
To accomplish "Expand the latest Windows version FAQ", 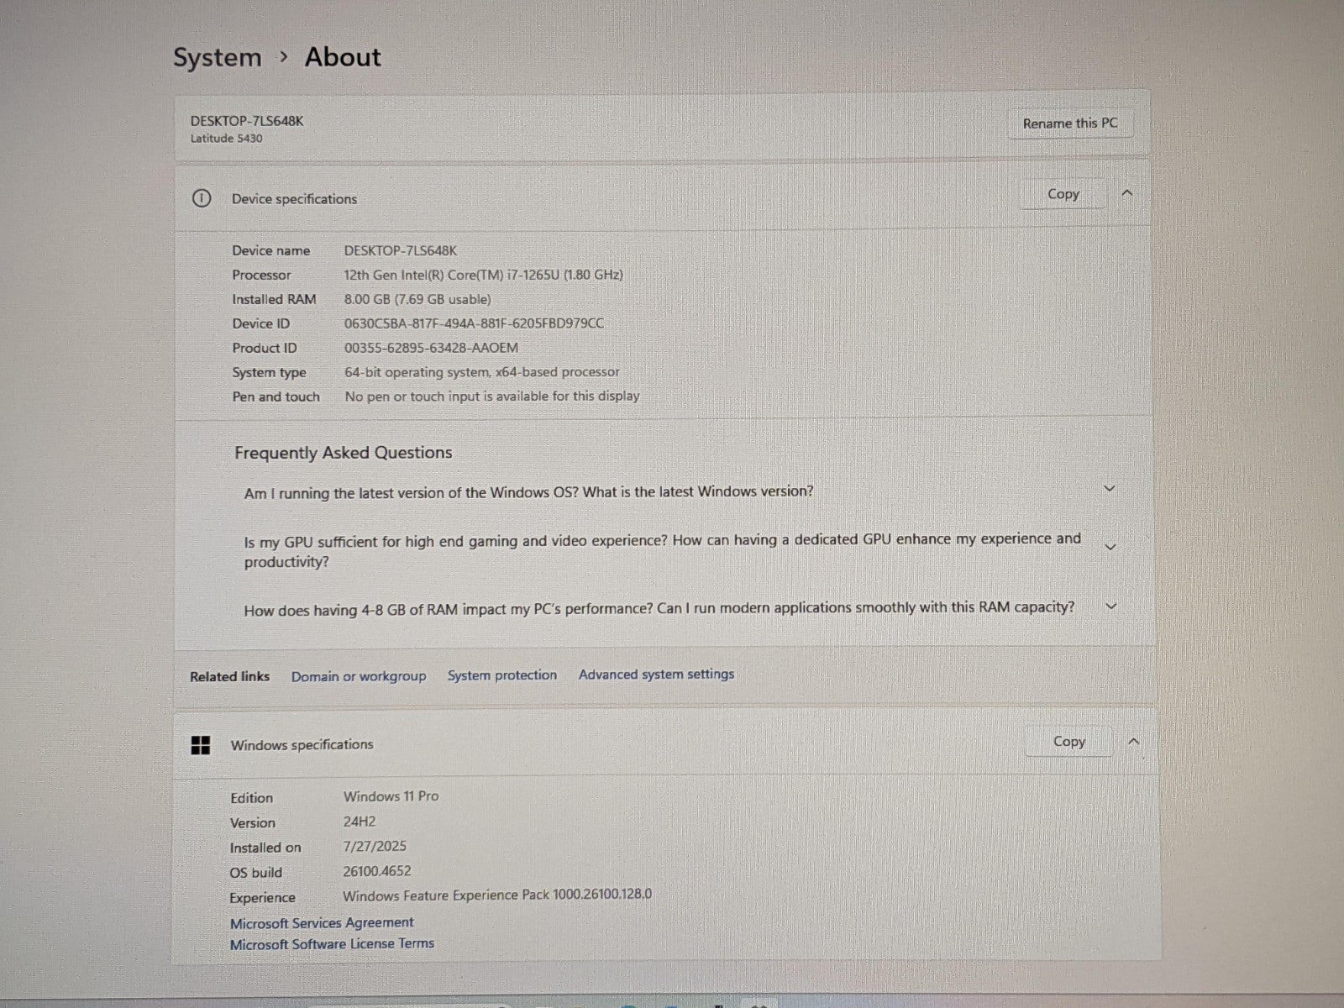I will (x=1109, y=489).
